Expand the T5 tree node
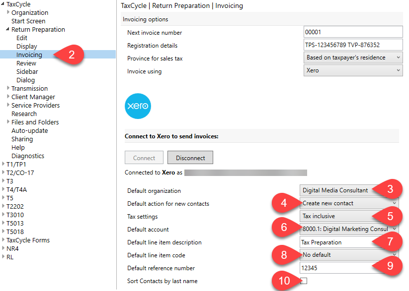Screen dimensions: 409x291 (x=3, y=198)
